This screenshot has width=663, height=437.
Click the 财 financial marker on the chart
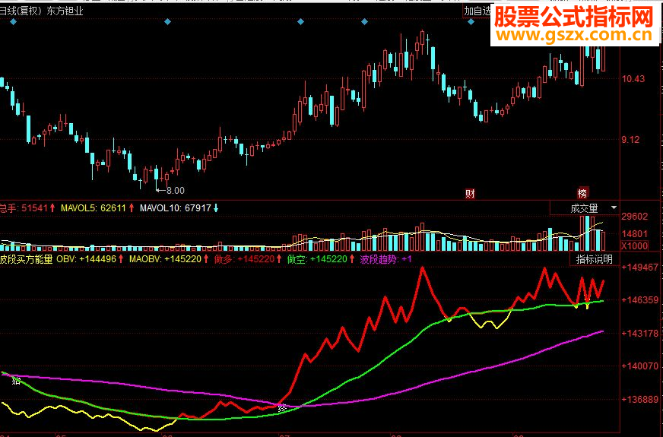click(x=470, y=194)
